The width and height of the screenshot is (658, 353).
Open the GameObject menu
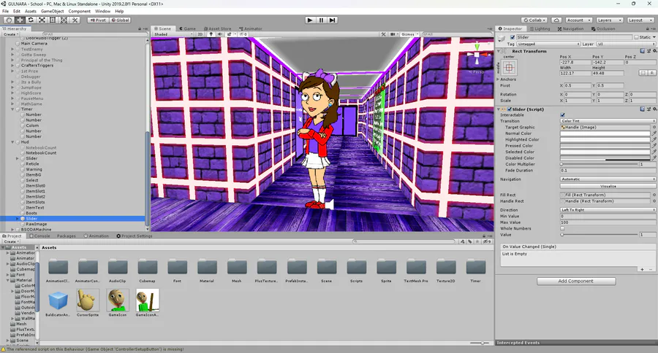coord(53,12)
